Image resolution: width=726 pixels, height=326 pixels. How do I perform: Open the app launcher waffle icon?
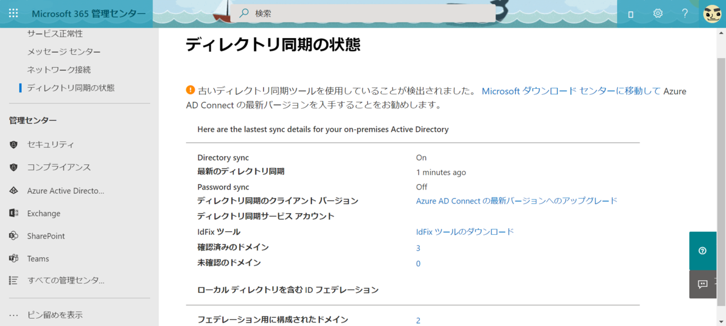(x=13, y=13)
